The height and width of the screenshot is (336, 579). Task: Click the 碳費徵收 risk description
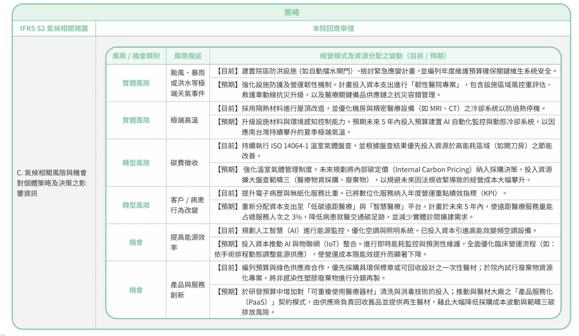[184, 163]
